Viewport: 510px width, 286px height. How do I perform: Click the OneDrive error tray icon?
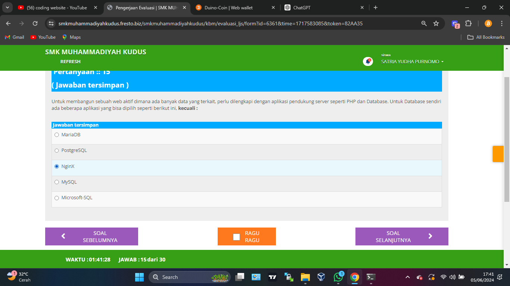click(420, 277)
